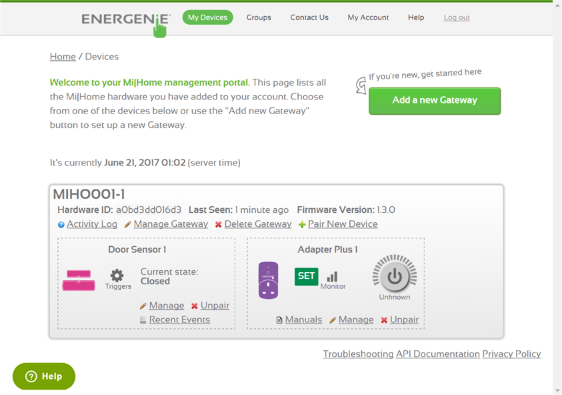
Task: Click the document icon beside Manuals
Action: click(279, 320)
